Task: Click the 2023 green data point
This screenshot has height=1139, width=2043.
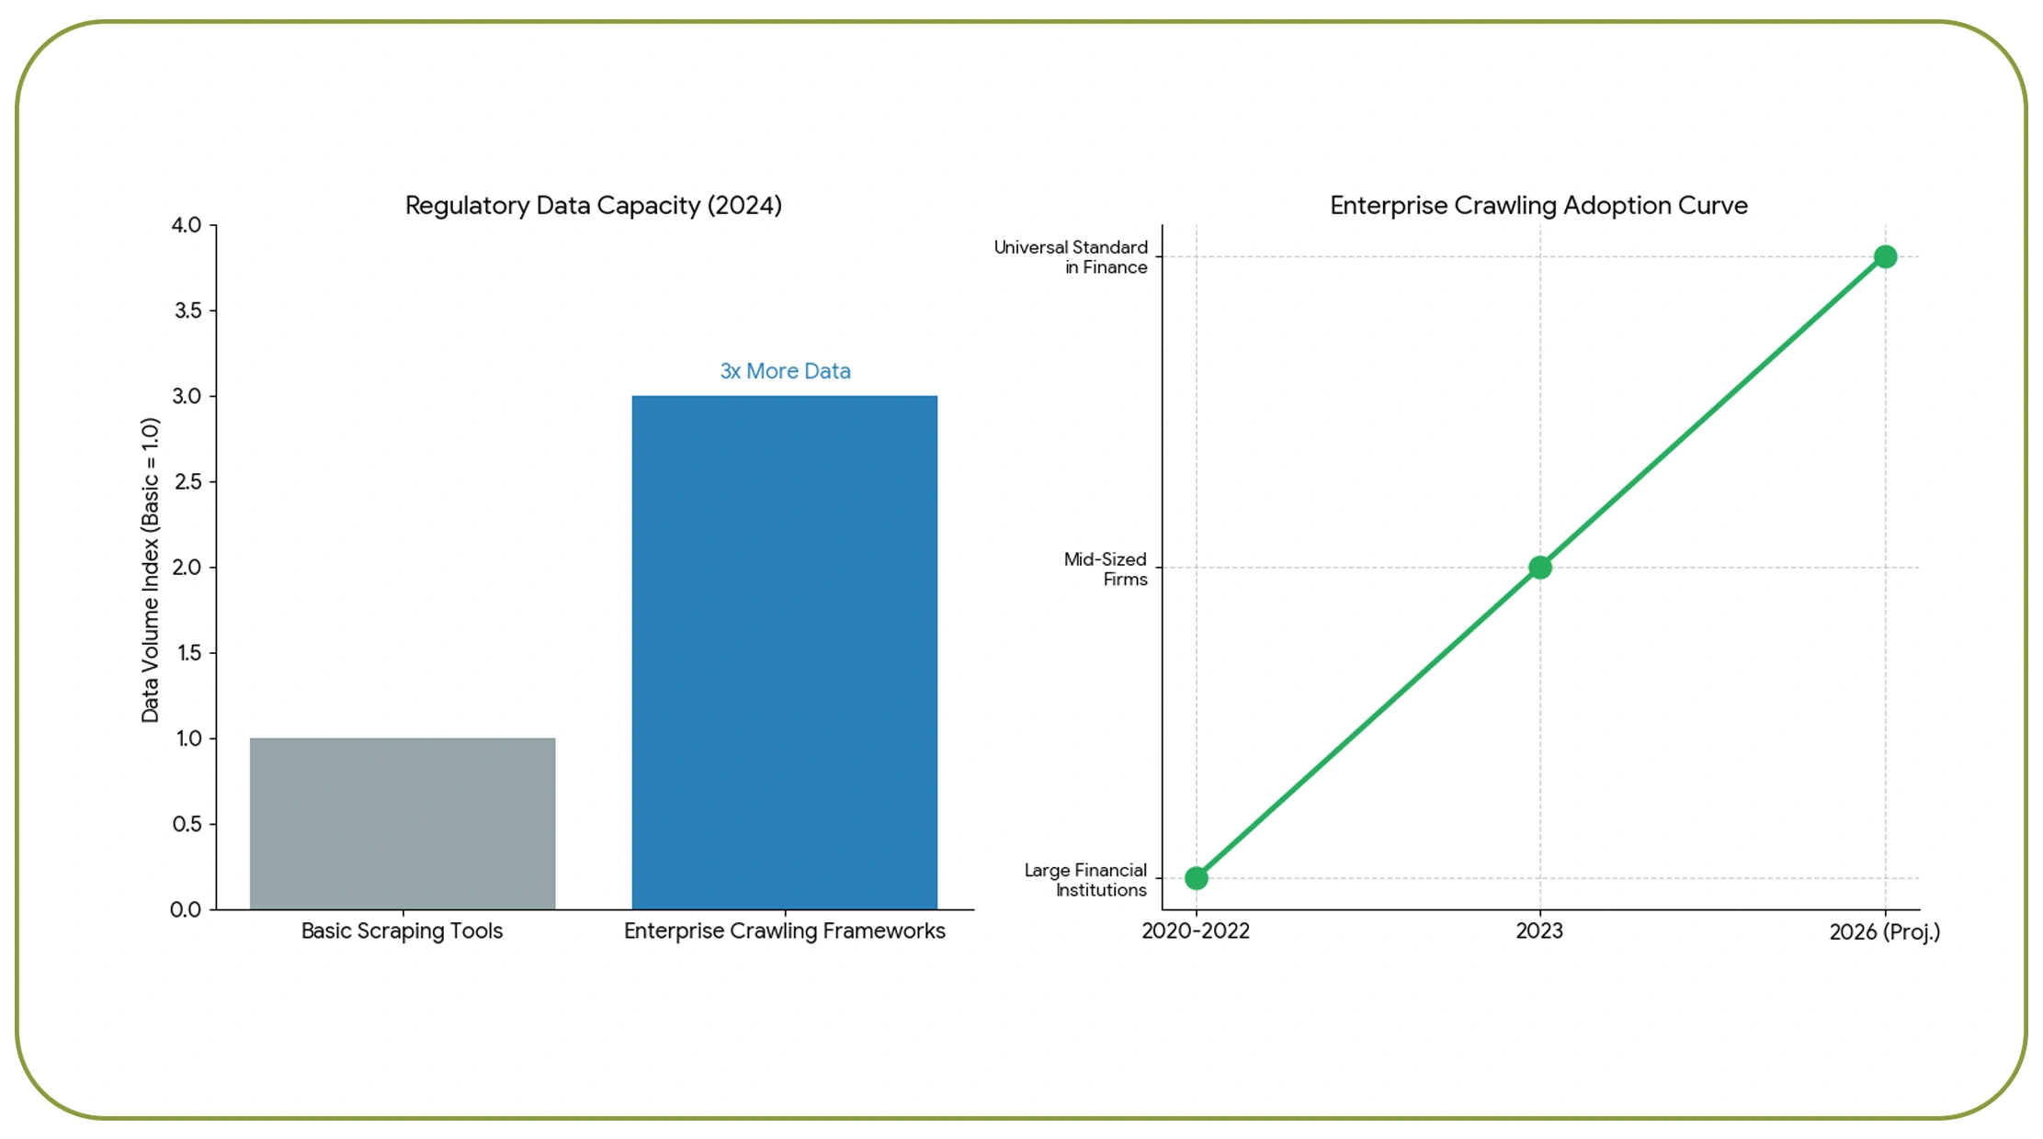Action: 1540,568
